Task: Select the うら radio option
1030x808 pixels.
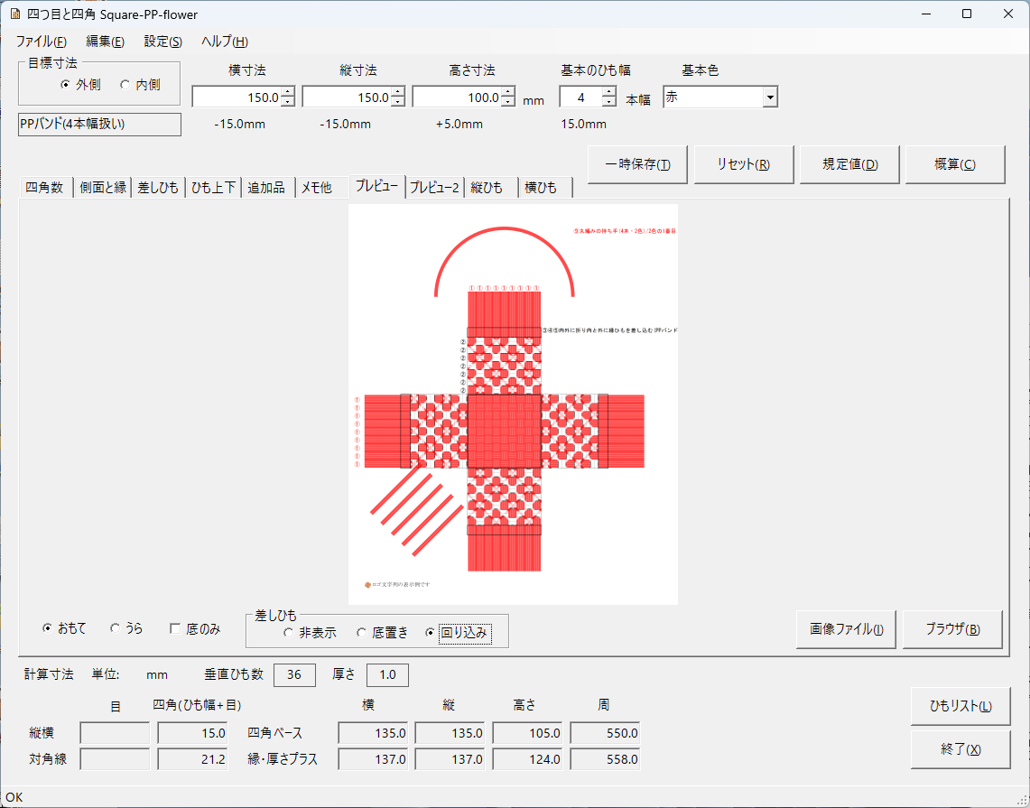Action: [x=115, y=628]
